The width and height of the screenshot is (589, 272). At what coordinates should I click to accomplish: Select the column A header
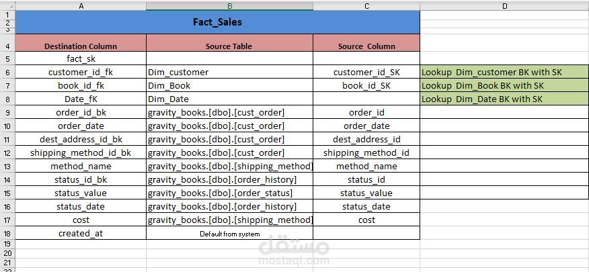81,6
